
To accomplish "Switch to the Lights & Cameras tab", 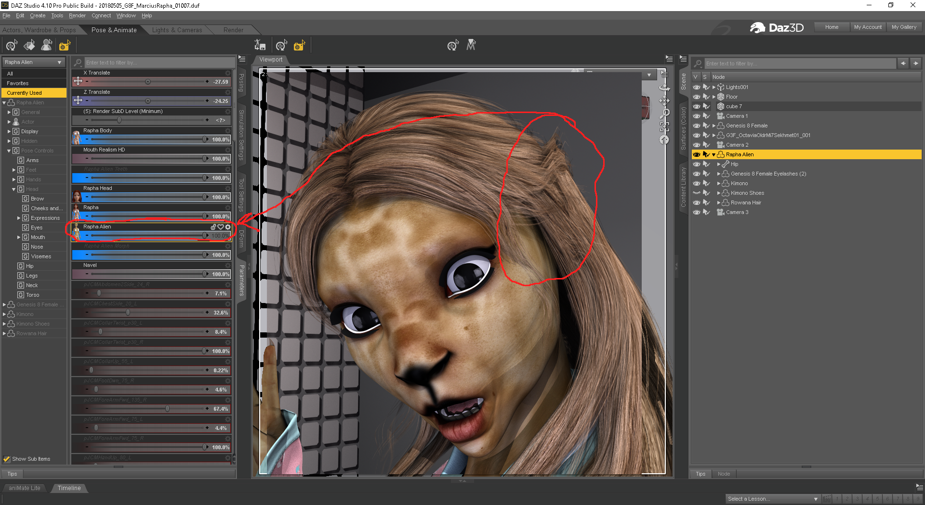I will tap(177, 30).
